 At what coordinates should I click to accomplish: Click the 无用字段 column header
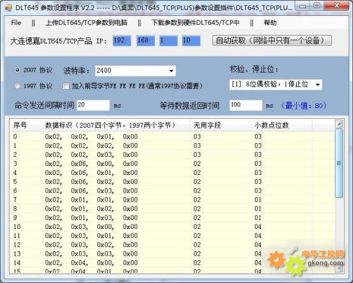pyautogui.click(x=220, y=125)
